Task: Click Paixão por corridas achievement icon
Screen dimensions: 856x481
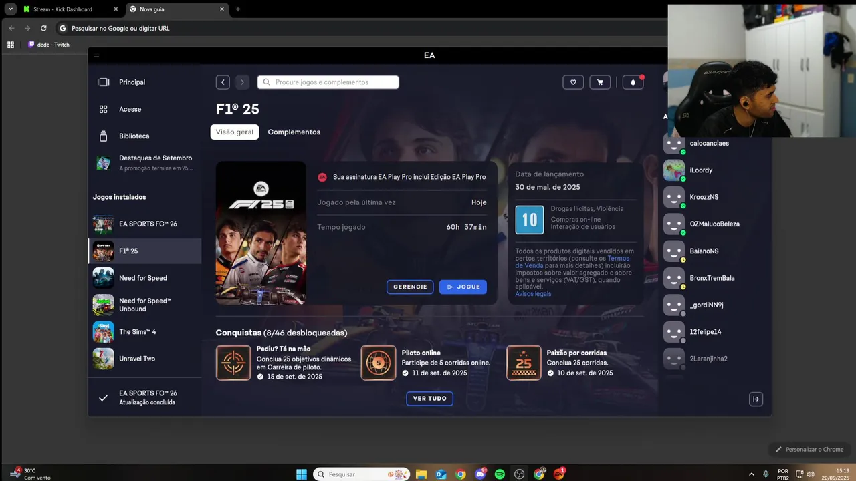Action: pos(524,363)
